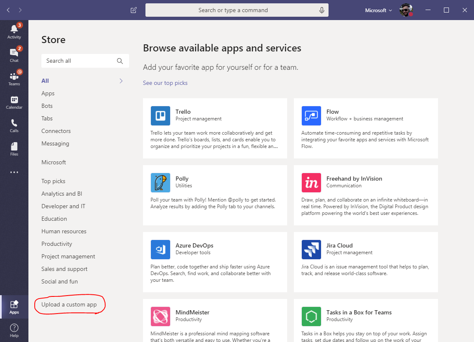This screenshot has width=474, height=342.
Task: Filter by Microsoft publisher
Action: (54, 162)
